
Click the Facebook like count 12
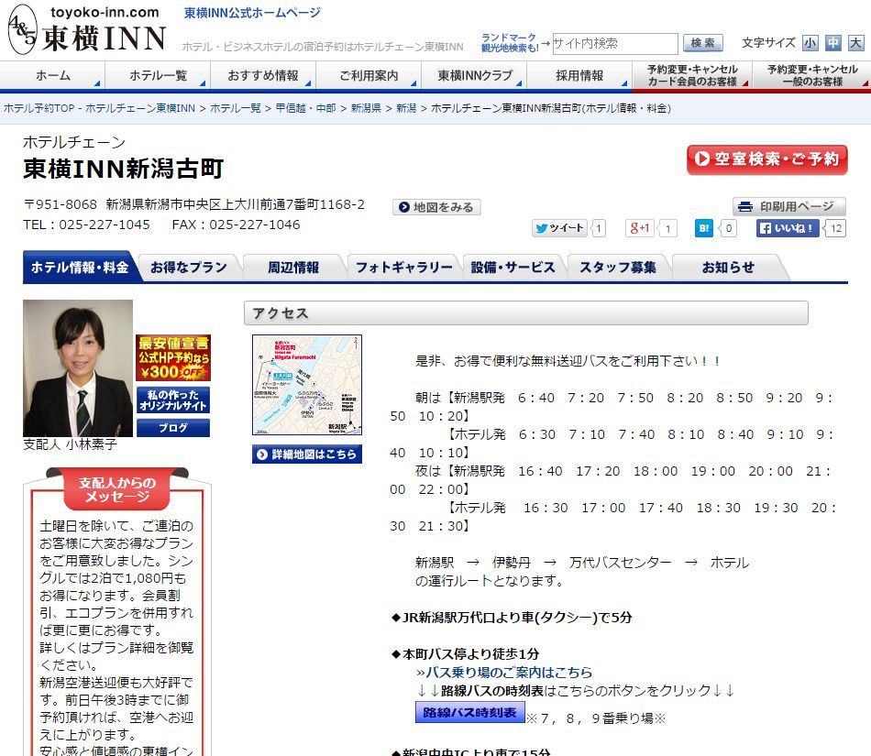[835, 228]
